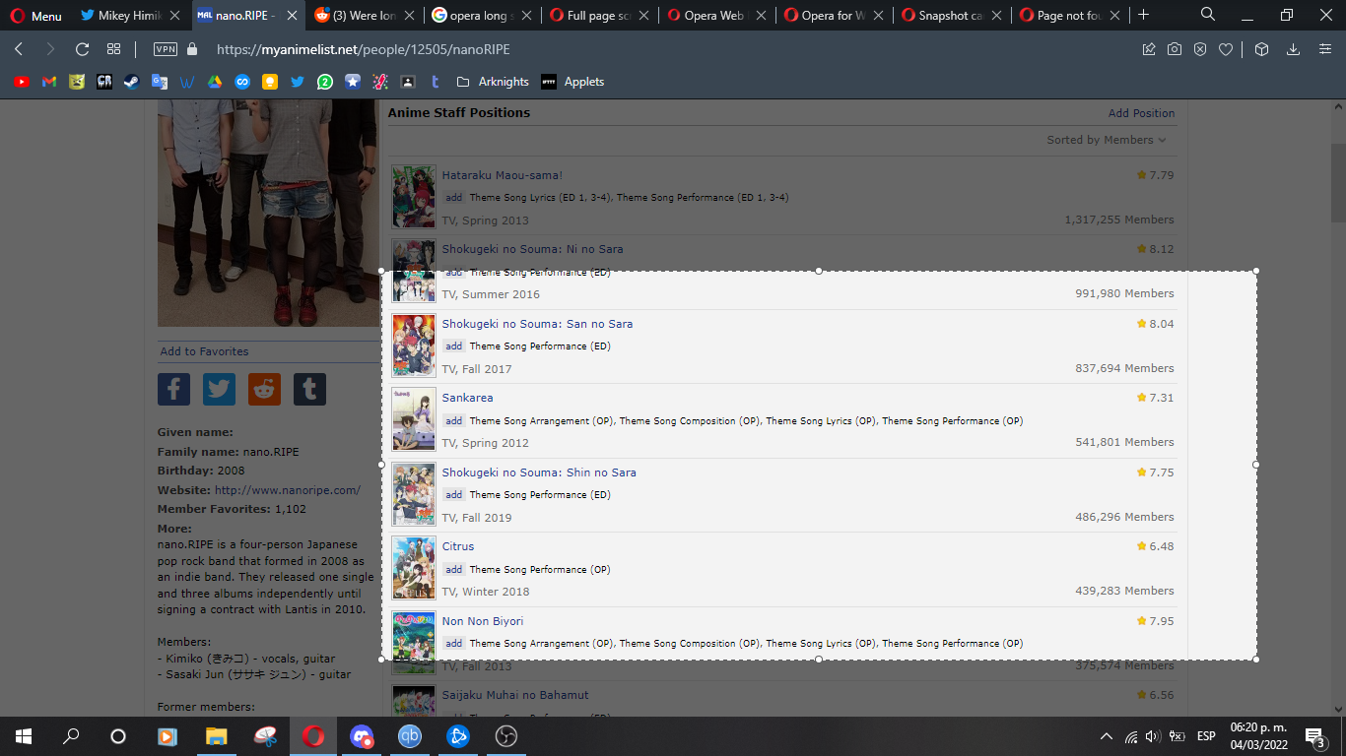
Task: Share on Facebook using the blue icon
Action: pyautogui.click(x=173, y=389)
